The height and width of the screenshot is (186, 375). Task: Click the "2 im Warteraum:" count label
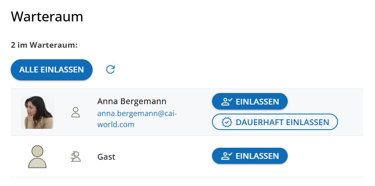(x=44, y=45)
